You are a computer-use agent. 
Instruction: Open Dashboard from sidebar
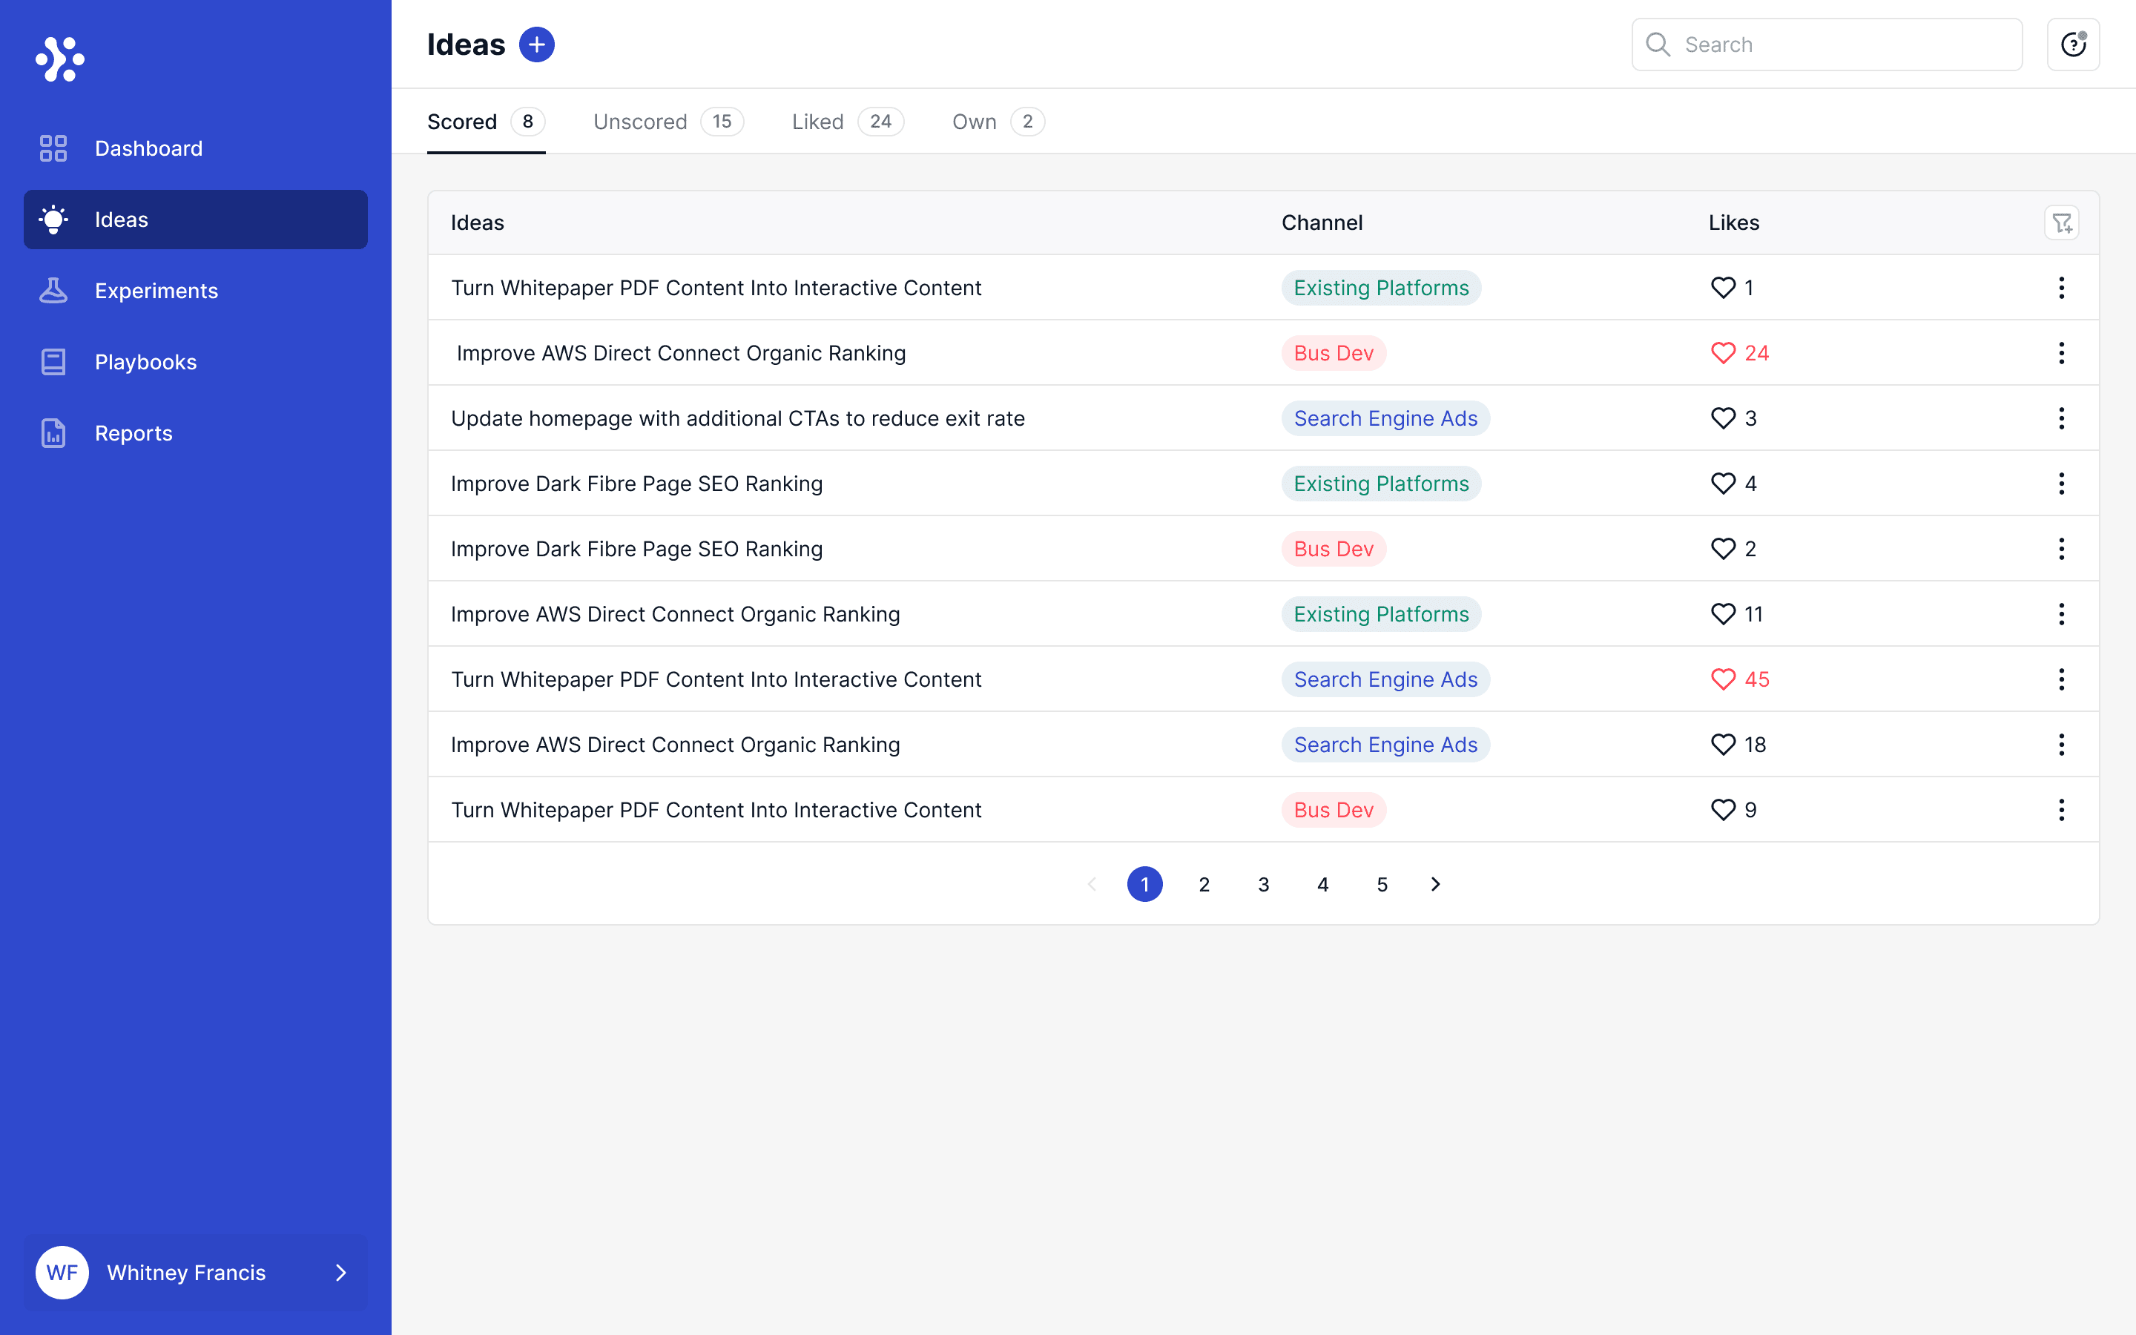(x=148, y=148)
